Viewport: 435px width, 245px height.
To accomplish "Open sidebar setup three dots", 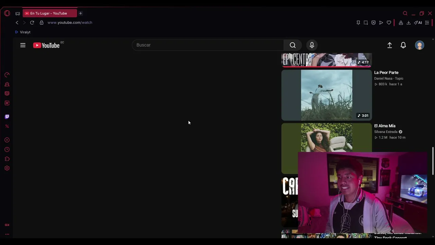I will pyautogui.click(x=7, y=234).
